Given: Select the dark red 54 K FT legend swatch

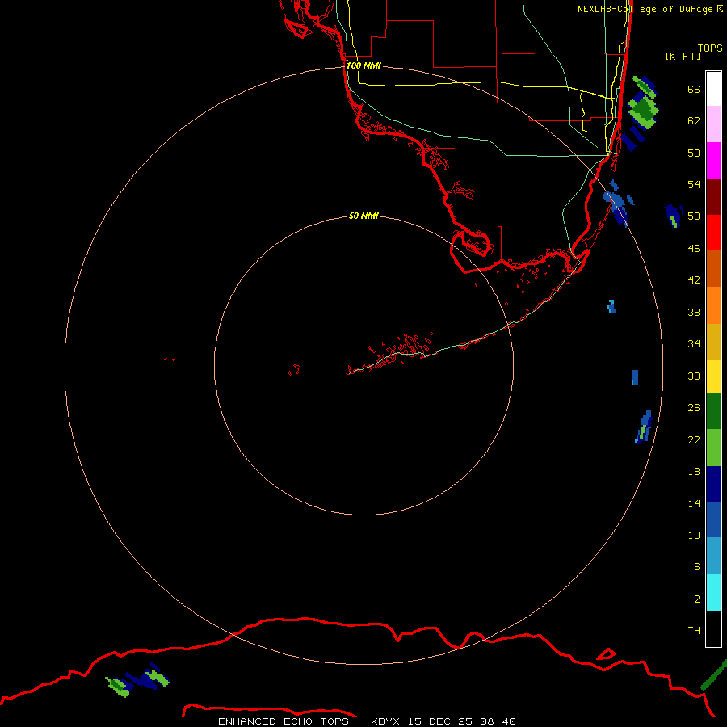Looking at the screenshot, I should (x=713, y=196).
